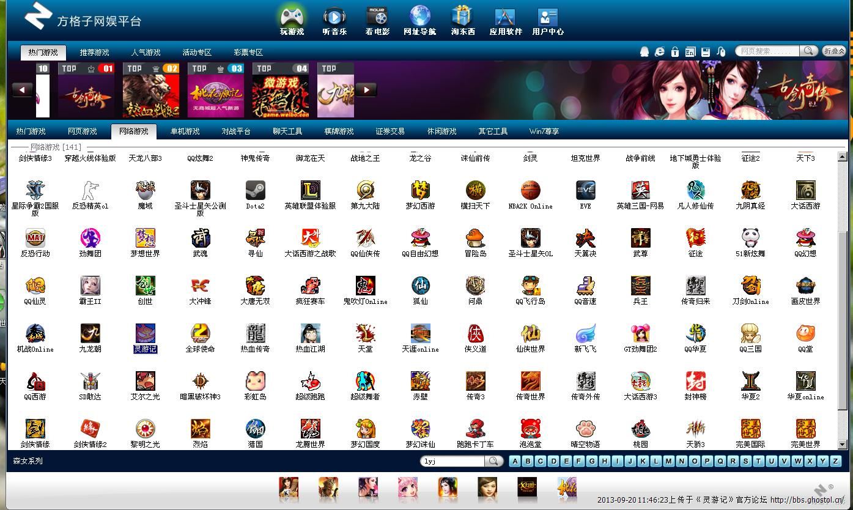Open the 玩游戏 gamepad icon

(x=292, y=18)
